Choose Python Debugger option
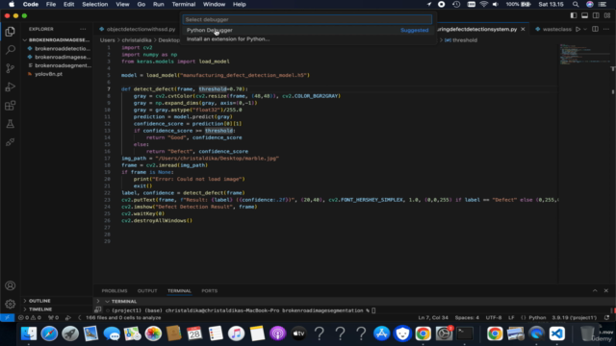The height and width of the screenshot is (346, 616). pyautogui.click(x=308, y=30)
